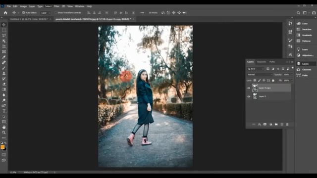
Task: Select the Crop tool
Action: coord(4,46)
